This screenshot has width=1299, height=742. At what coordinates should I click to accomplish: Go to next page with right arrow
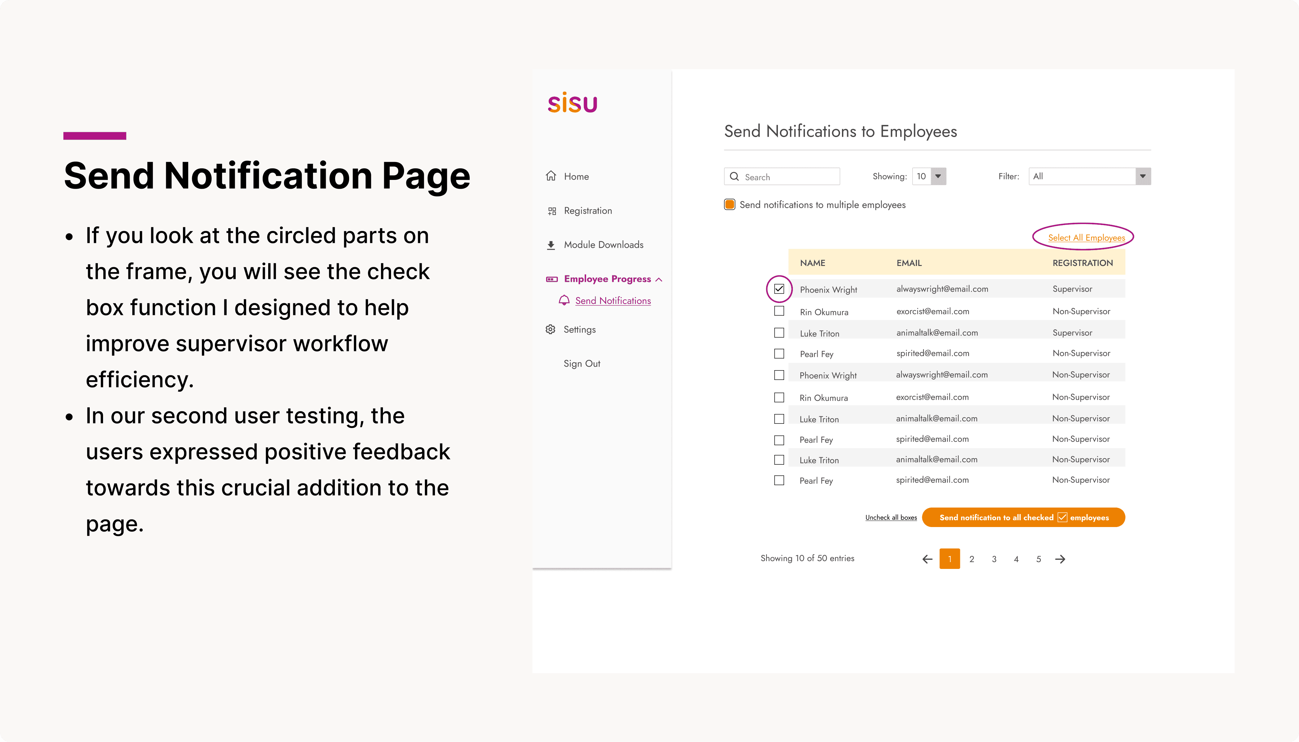coord(1060,559)
